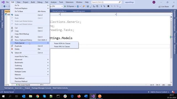Click the Live Share icon
This screenshot has height=99, width=177.
(x=159, y=7)
